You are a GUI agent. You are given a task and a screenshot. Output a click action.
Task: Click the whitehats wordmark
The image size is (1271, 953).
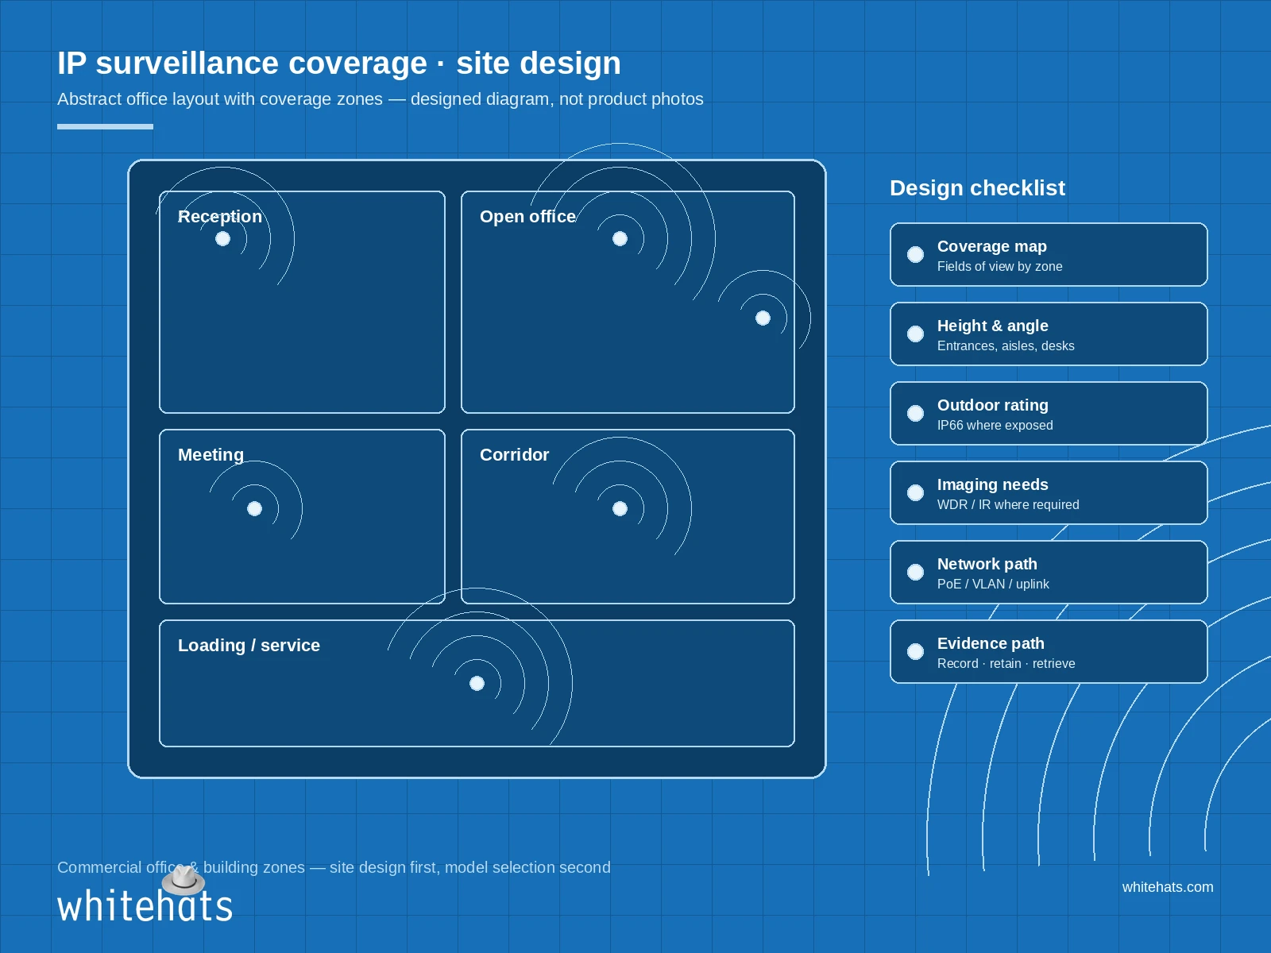pos(145,905)
